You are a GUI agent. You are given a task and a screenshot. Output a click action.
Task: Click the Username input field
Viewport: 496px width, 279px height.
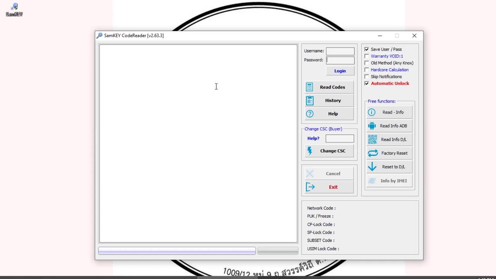340,51
